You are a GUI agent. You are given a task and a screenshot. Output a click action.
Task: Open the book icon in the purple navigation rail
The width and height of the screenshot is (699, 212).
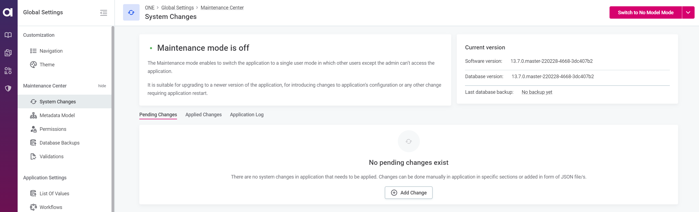pyautogui.click(x=8, y=35)
